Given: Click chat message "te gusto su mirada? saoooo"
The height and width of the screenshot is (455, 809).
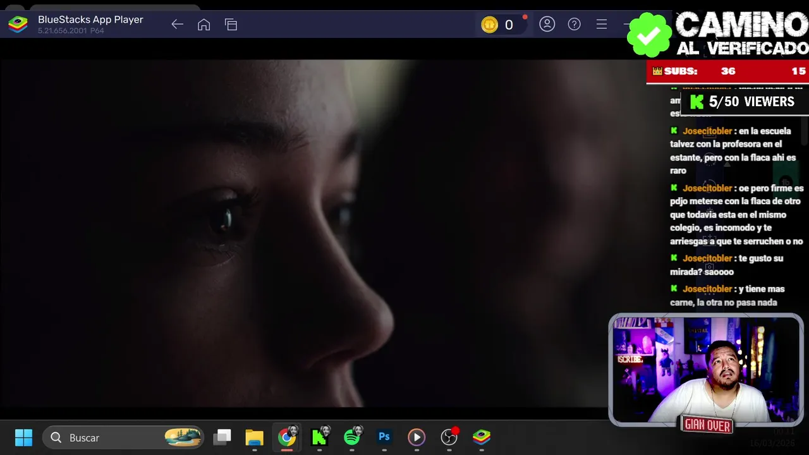Looking at the screenshot, I should click(727, 265).
